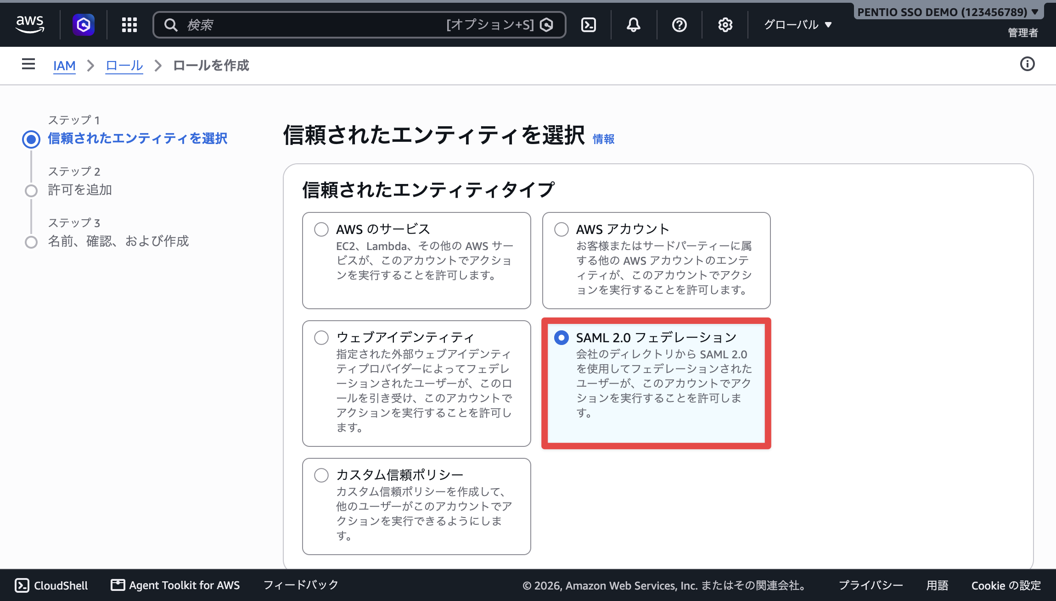Click the ロールを作成 breadcrumb text

211,66
